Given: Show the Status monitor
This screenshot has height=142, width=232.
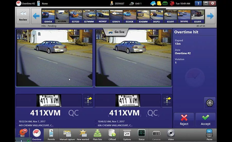Looking at the screenshot, I should pos(142,135).
